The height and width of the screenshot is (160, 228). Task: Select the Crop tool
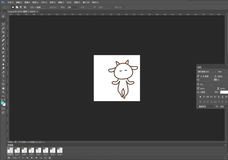coord(3,32)
